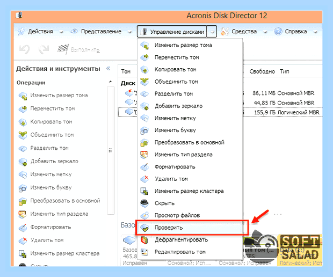Click the Undo arrow in the toolbar

[x=24, y=49]
